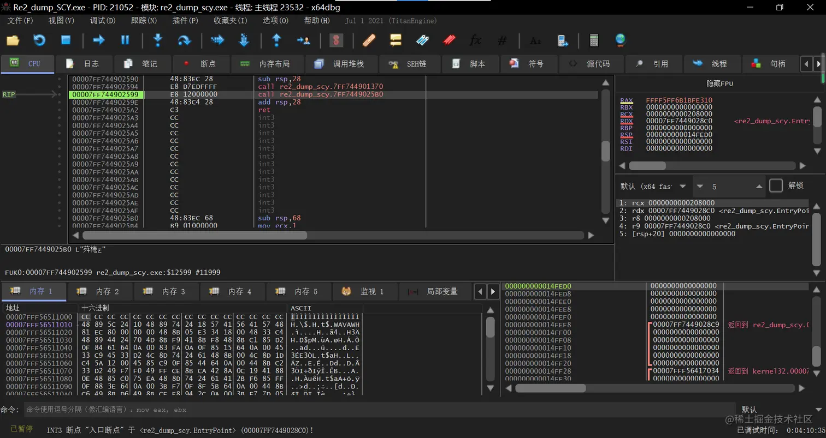Open bookmarks with the red tags icon
Viewport: 826px width, 438px height.
point(449,40)
